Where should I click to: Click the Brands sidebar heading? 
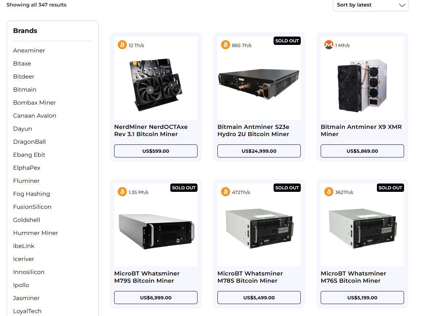pyautogui.click(x=25, y=31)
